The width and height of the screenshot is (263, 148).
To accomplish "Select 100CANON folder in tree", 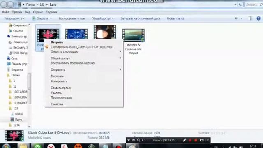I will [x=18, y=92].
